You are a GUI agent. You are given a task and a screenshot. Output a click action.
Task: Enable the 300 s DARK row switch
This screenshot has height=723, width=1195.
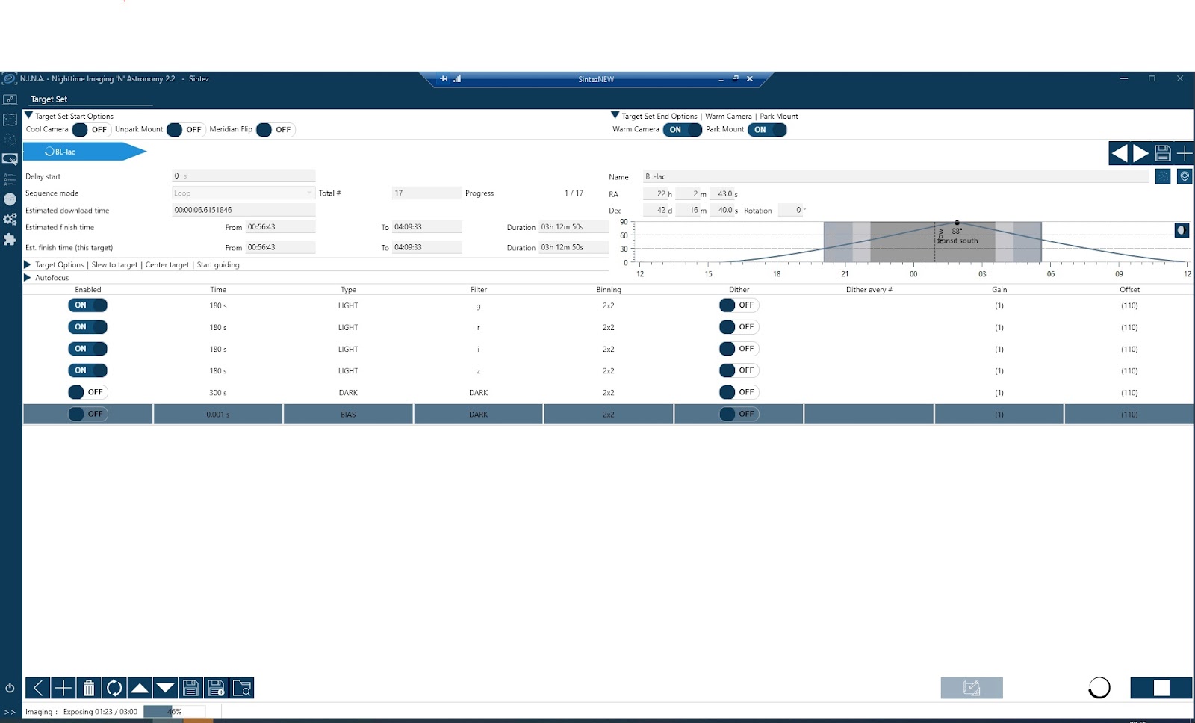[87, 392]
